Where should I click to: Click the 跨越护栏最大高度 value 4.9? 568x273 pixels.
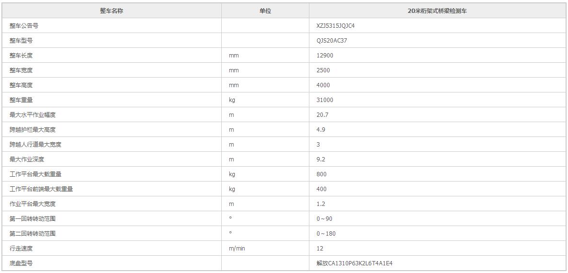[321, 130]
